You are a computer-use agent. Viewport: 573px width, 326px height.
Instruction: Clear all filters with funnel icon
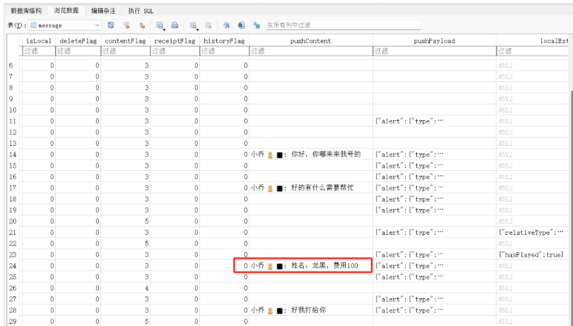coord(126,25)
